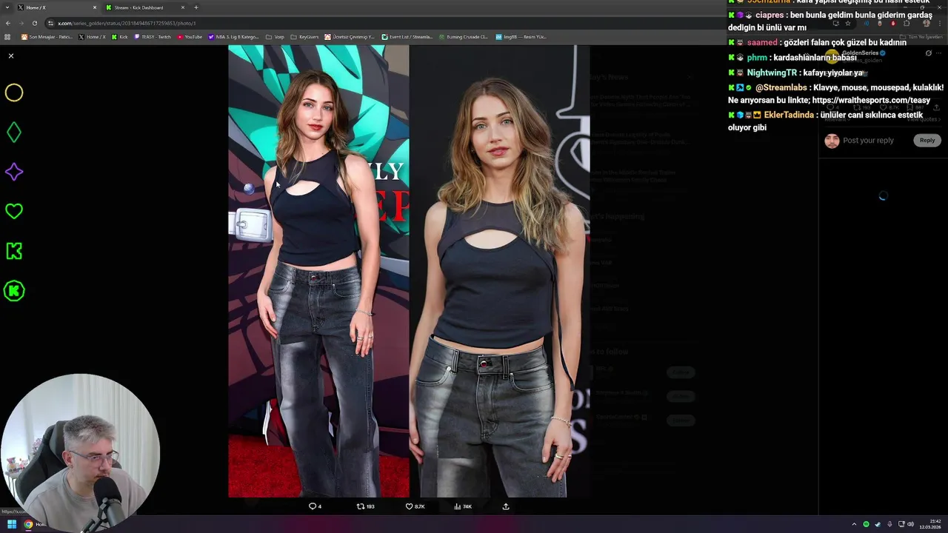Open the Home / X bookmark
Viewport: 948px width, 533px height.
[92, 36]
